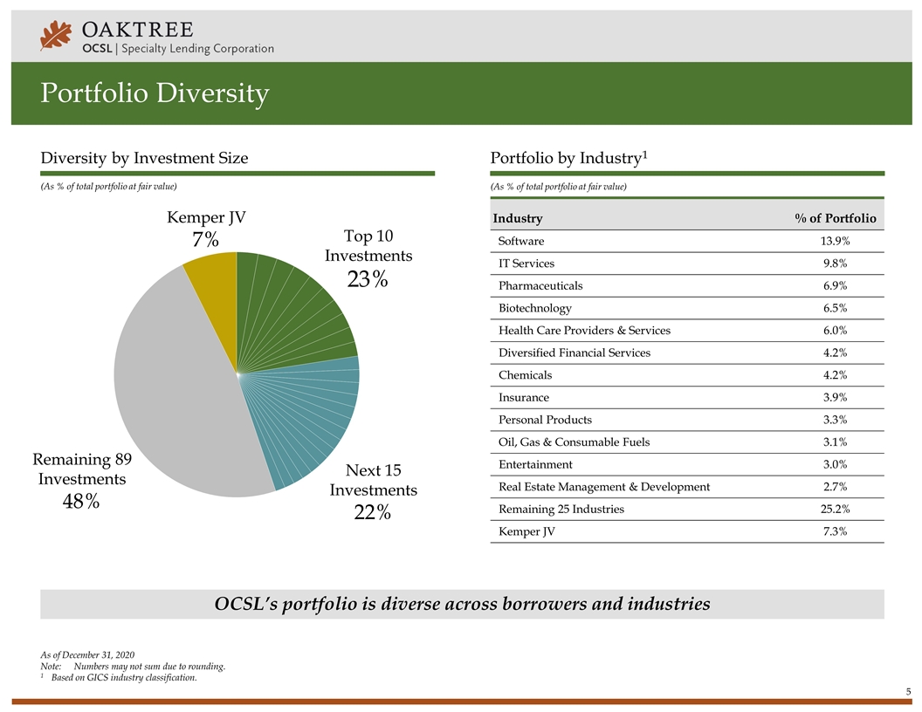Click the IT Services table row
The width and height of the screenshot is (922, 712).
(687, 264)
